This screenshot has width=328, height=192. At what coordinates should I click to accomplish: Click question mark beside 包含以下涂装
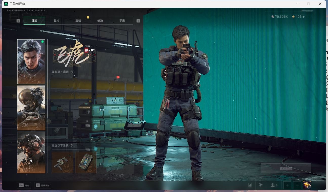click(x=72, y=146)
